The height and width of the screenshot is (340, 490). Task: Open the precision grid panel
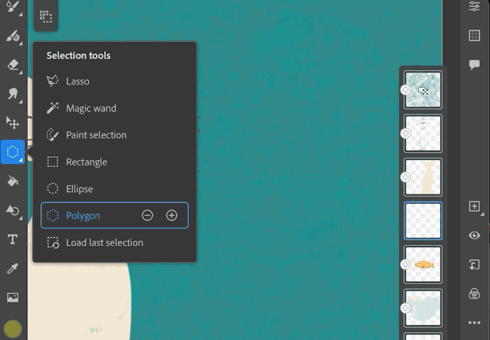[x=474, y=35]
